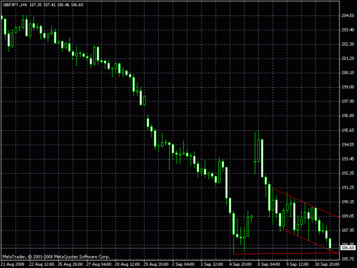This screenshot has height=268, width=357.
Task: Select the 202.30 price axis value
Action: pos(348,44)
